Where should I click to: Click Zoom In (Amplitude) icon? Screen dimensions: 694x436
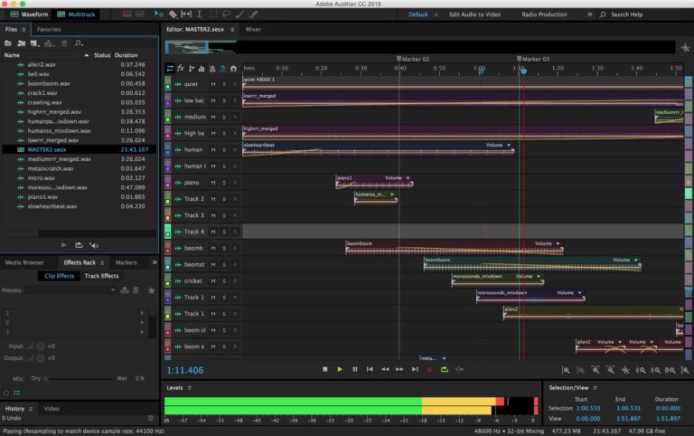566,370
